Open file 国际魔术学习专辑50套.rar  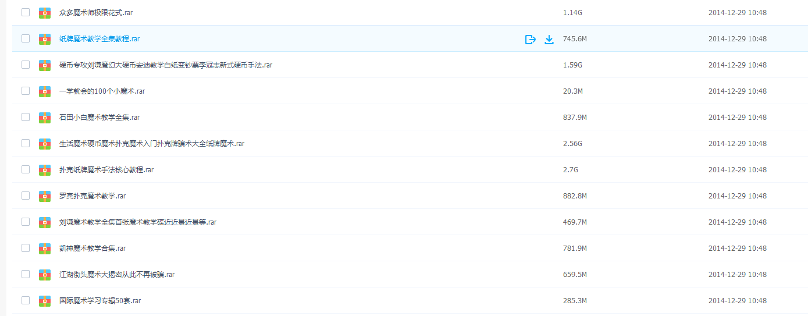point(100,301)
